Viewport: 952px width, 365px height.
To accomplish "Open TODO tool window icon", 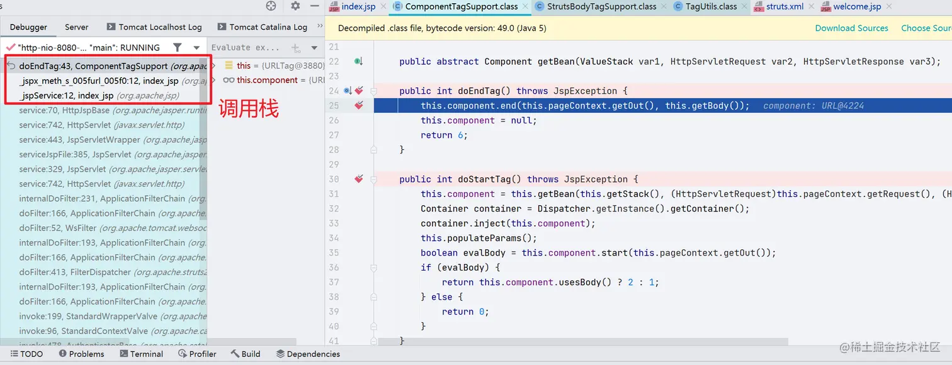I will (x=25, y=354).
